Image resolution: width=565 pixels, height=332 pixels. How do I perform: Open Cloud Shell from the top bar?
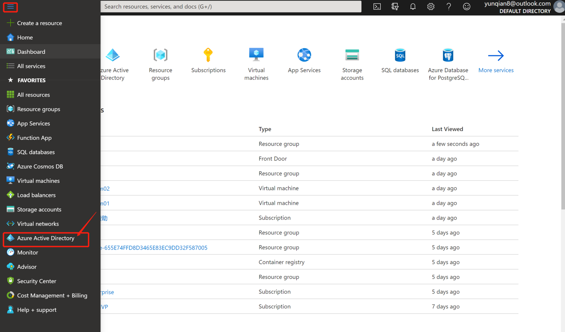point(377,6)
